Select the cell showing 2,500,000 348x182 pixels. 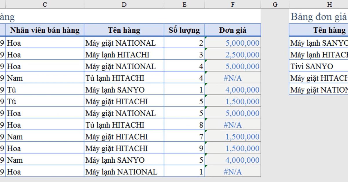coord(233,54)
